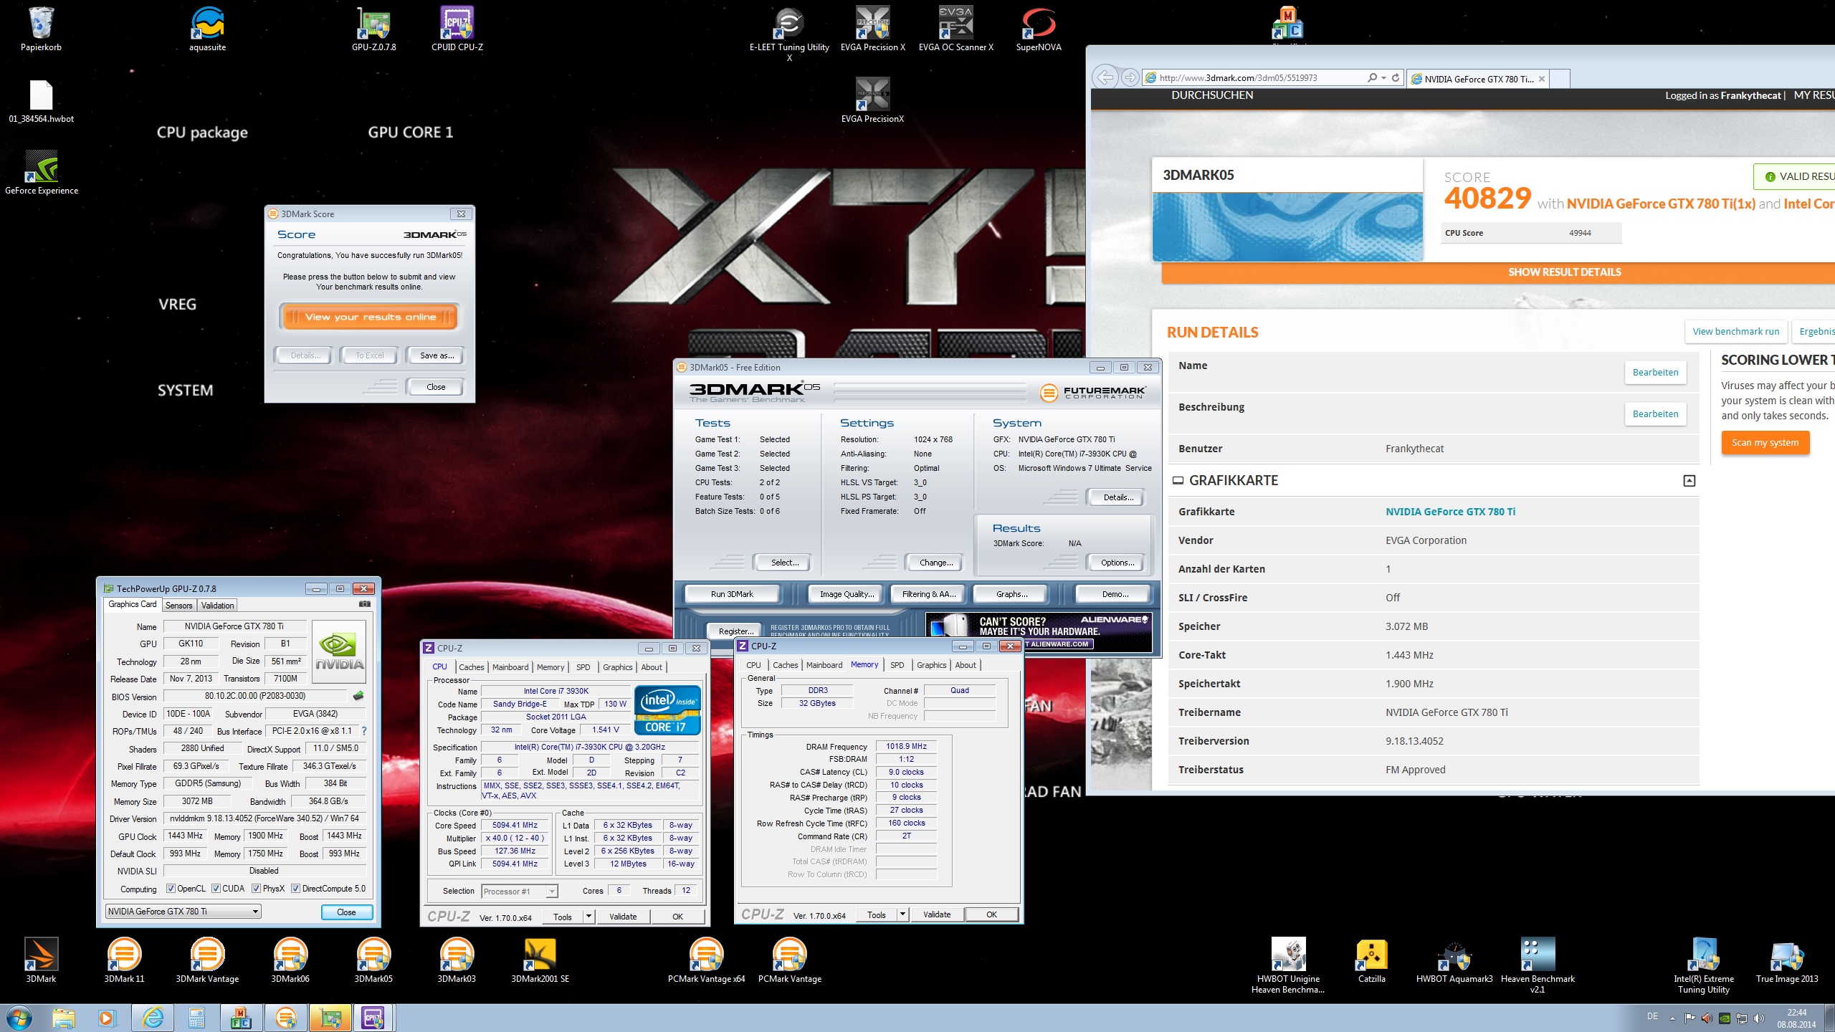Image resolution: width=1835 pixels, height=1032 pixels.
Task: Show hidden system tray icons arrow
Action: pos(1672,1018)
